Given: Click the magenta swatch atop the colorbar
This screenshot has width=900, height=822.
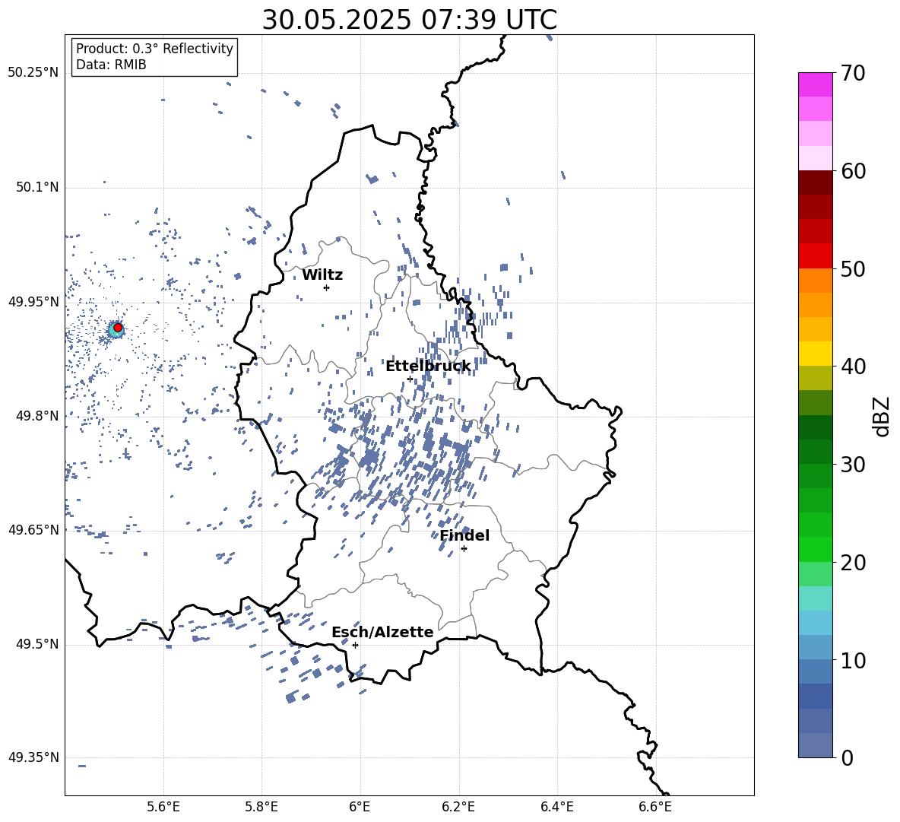Looking at the screenshot, I should click(815, 84).
